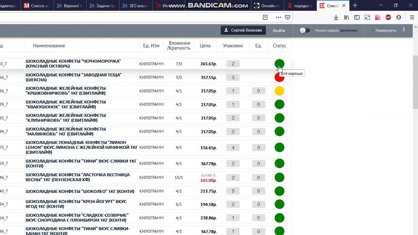Screen dimensions: 418x235
Task: Switch to the Верхний tab
Action: pos(69,6)
